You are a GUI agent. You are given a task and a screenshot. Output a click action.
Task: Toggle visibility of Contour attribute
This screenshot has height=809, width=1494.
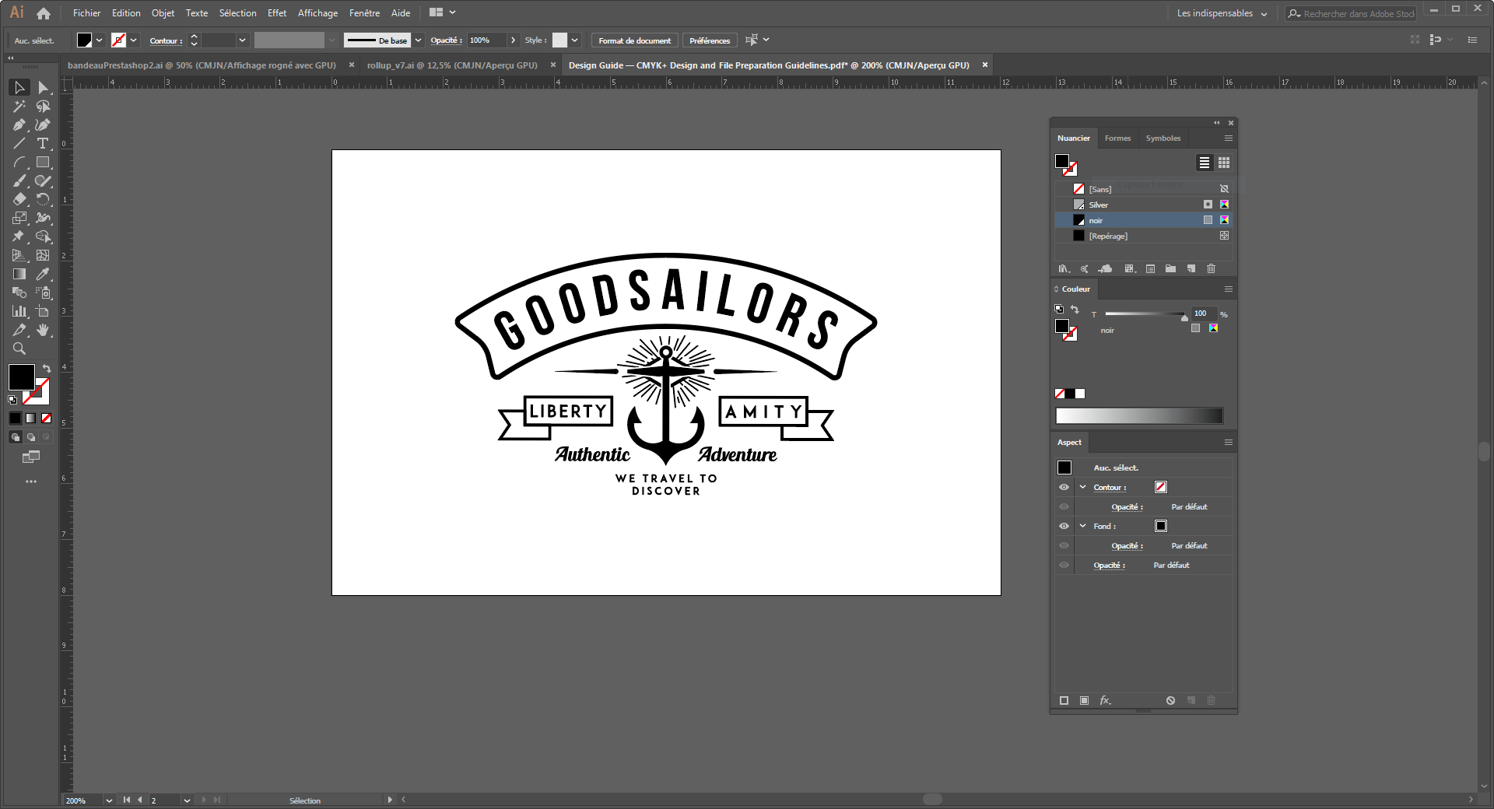point(1064,488)
